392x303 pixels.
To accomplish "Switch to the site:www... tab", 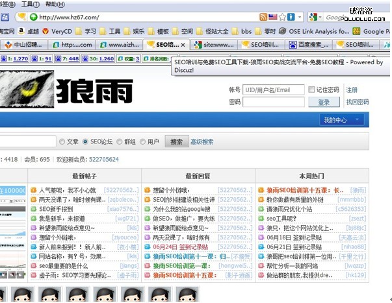I will tap(215, 45).
